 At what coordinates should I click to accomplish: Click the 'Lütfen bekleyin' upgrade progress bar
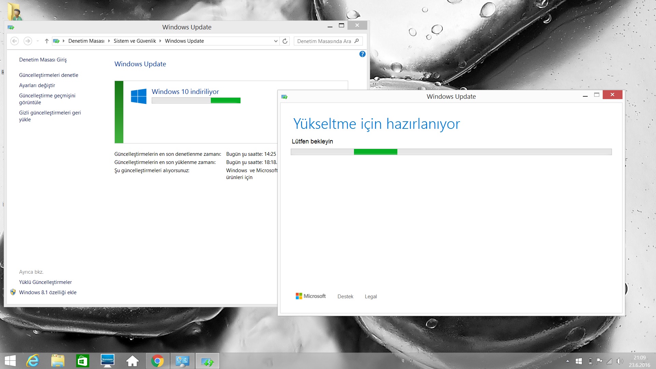[451, 152]
